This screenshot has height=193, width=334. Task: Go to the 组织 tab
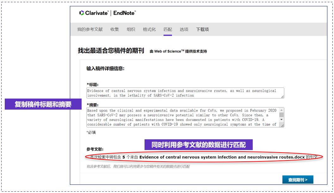coord(131,29)
